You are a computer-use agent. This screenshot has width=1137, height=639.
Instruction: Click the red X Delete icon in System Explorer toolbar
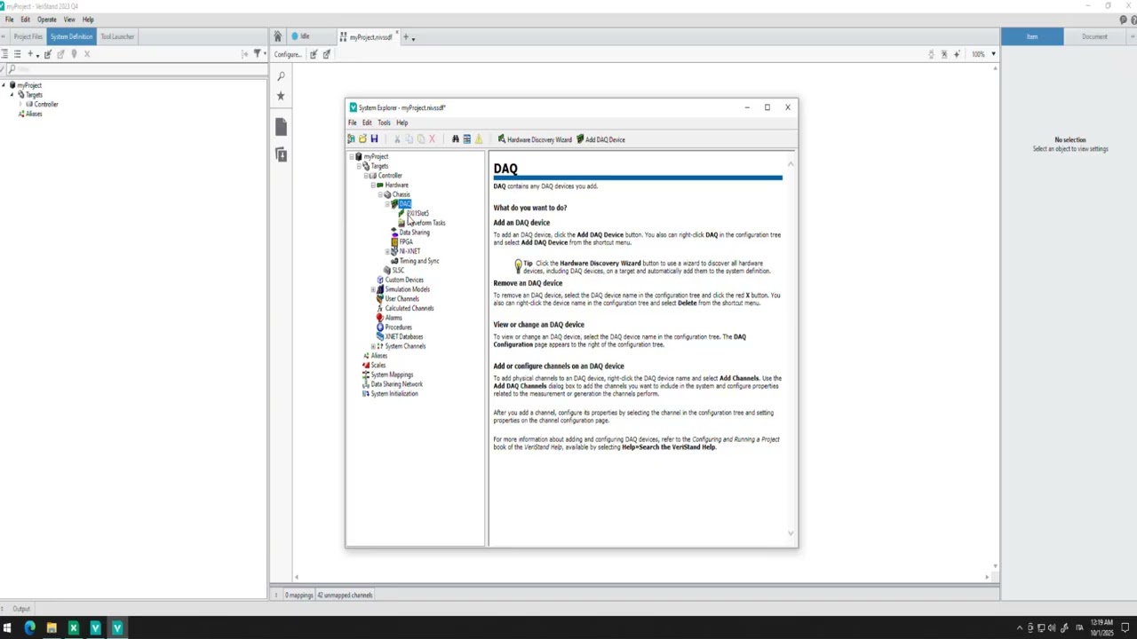point(433,139)
